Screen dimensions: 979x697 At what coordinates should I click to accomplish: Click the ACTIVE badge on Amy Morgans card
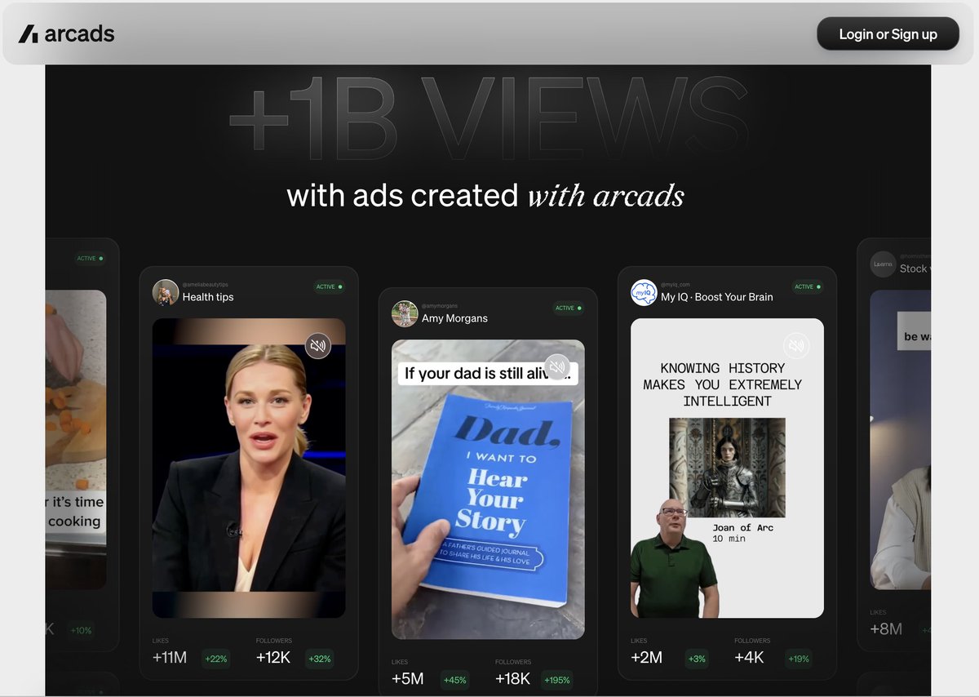569,308
